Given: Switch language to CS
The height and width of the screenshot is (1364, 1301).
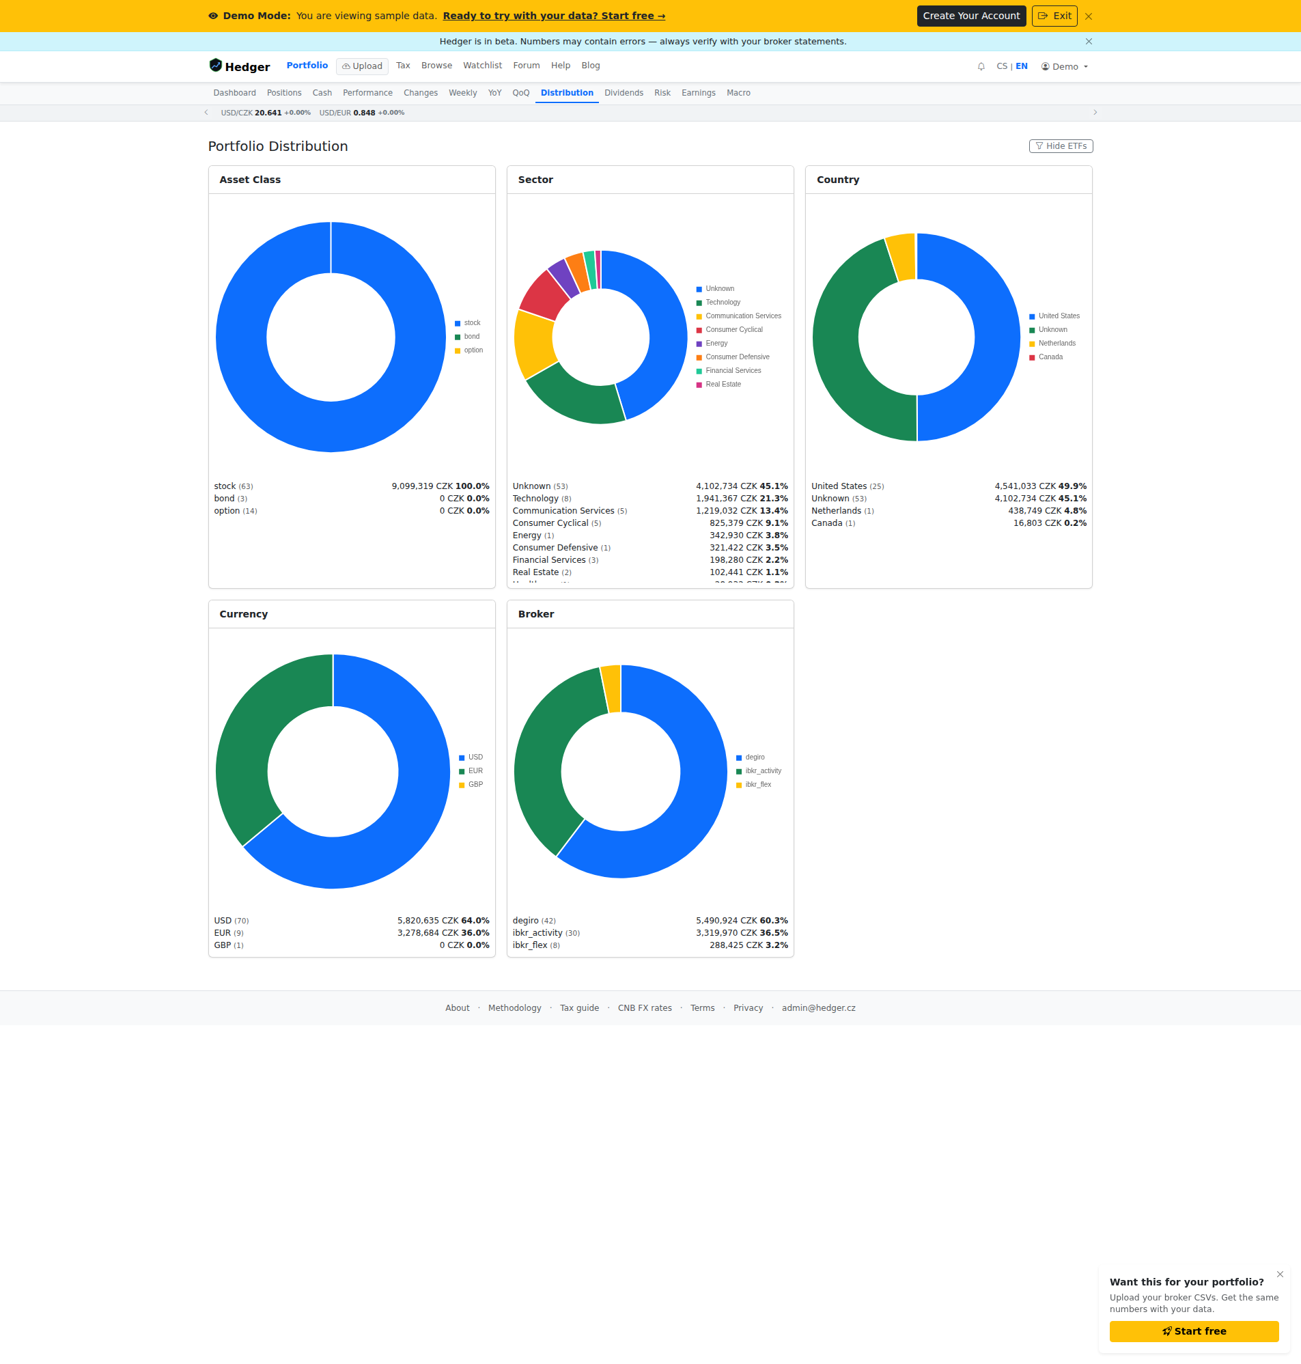Looking at the screenshot, I should pos(1001,66).
